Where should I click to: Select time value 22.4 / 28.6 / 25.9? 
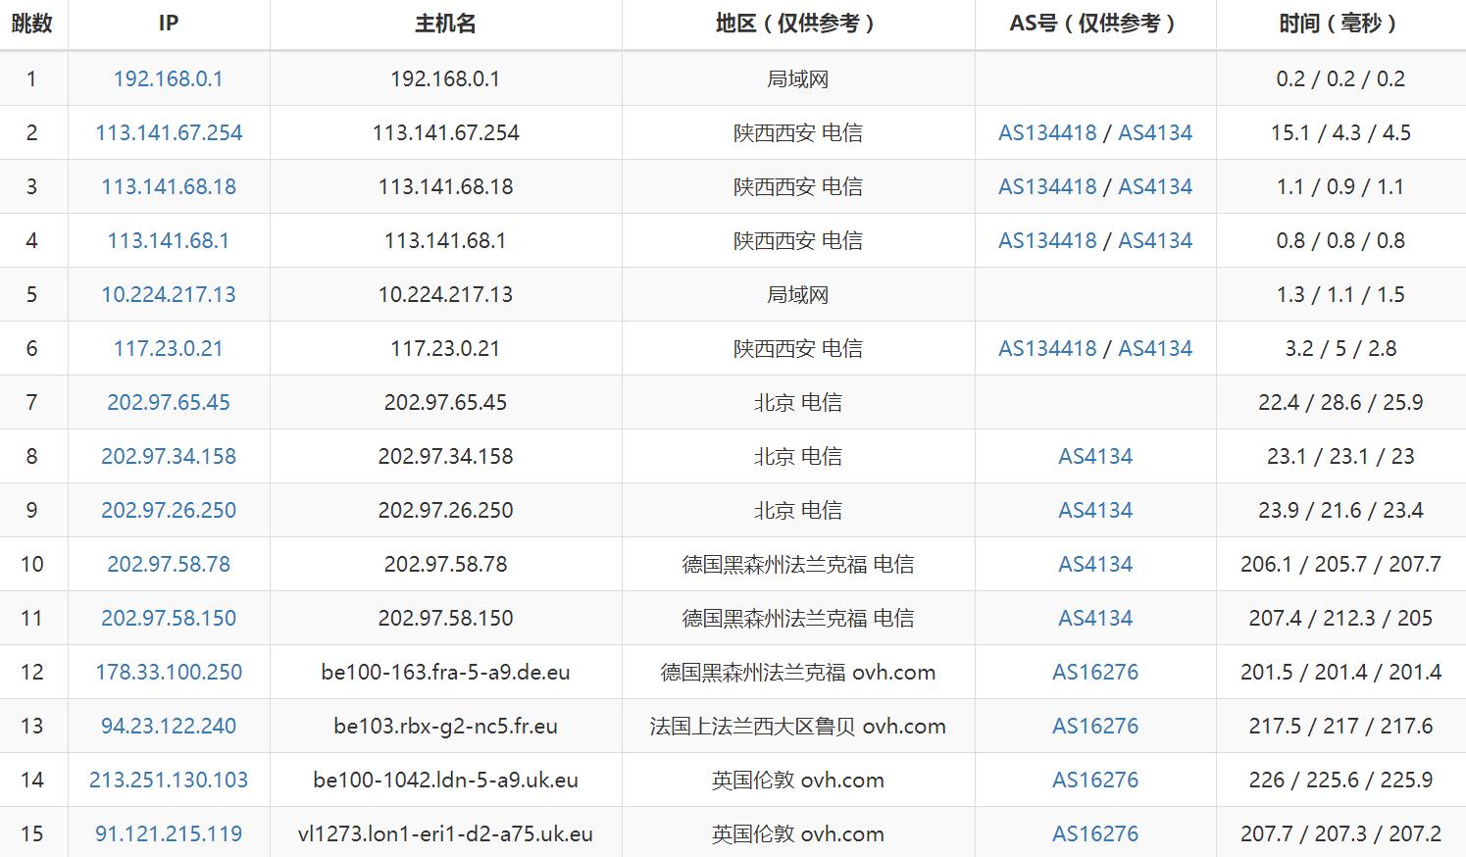pyautogui.click(x=1340, y=402)
